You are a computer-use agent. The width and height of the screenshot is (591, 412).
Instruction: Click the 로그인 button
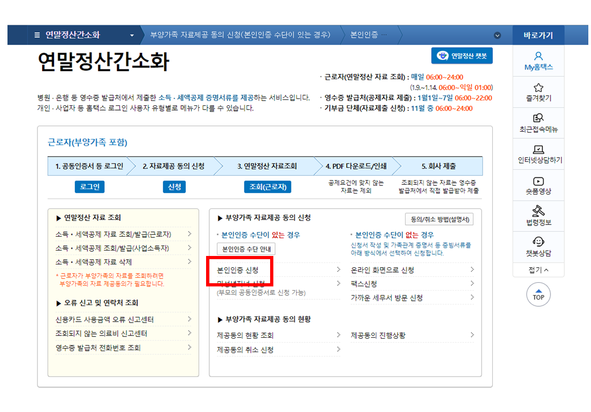(x=90, y=186)
